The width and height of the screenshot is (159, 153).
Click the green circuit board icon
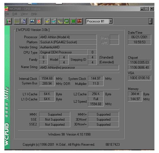click(73, 21)
